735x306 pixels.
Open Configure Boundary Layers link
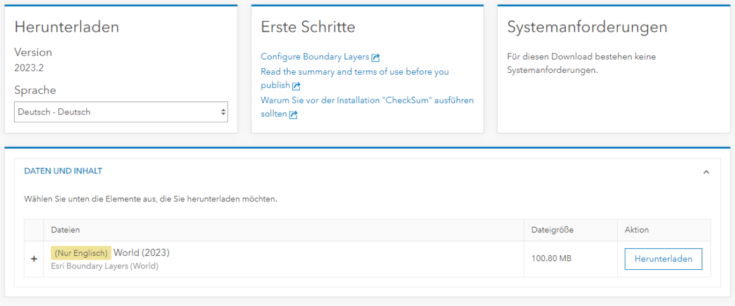pyautogui.click(x=314, y=56)
